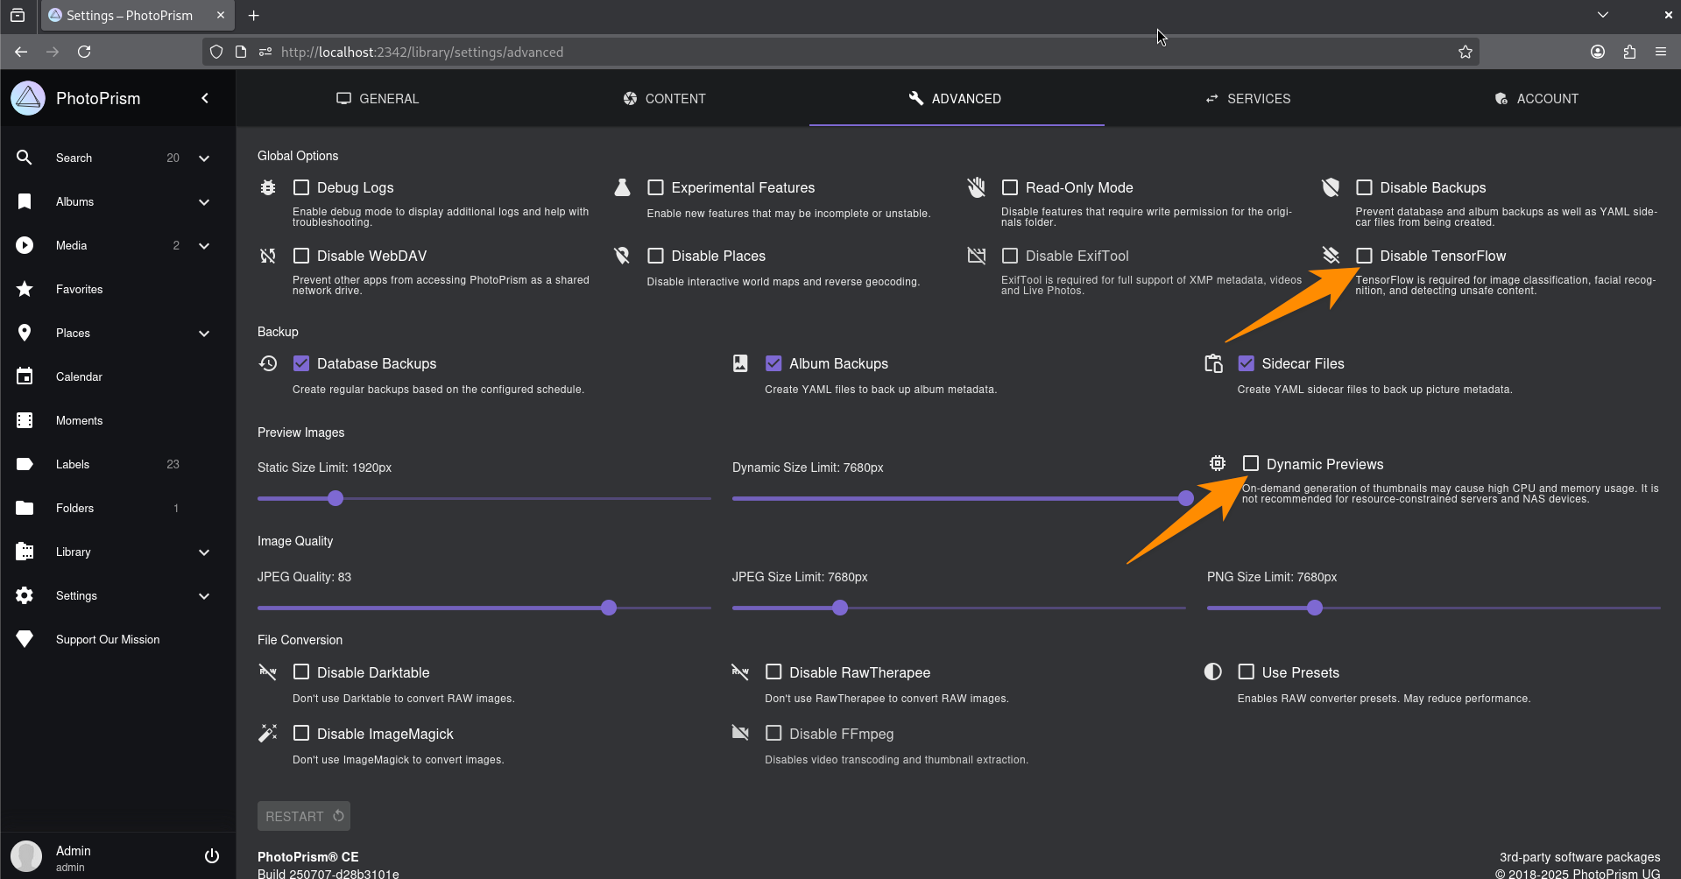Viewport: 1681px width, 879px height.
Task: Click the Labels tag icon
Action: click(x=25, y=464)
